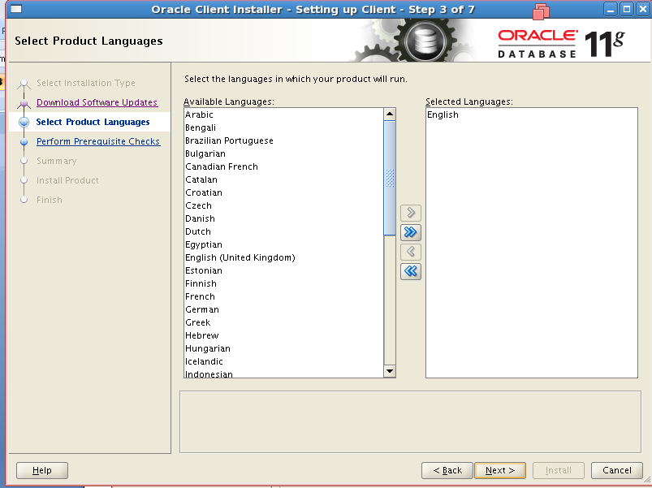Viewport: 652px width, 488px height.
Task: Click the scroll down arrow of Available Languages
Action: coord(390,371)
